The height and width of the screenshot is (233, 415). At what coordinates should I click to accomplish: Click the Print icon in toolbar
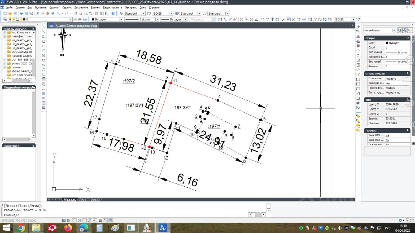(21, 14)
